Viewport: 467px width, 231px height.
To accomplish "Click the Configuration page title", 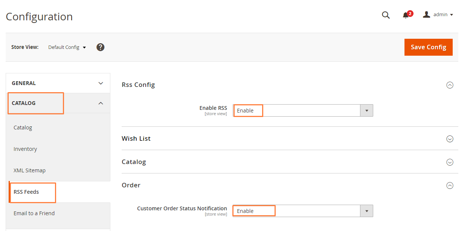I will (x=39, y=17).
